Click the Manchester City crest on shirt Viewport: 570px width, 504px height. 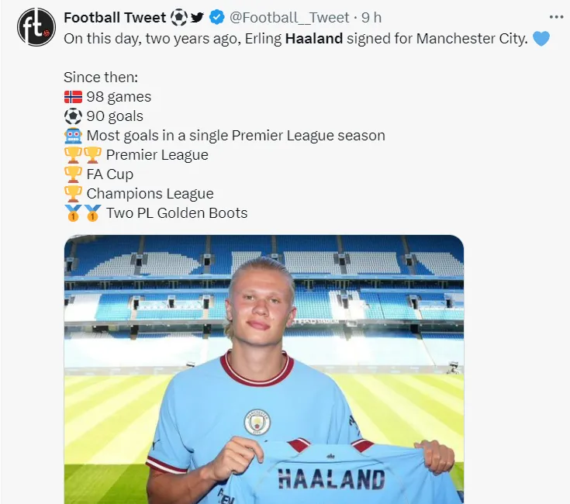click(257, 422)
